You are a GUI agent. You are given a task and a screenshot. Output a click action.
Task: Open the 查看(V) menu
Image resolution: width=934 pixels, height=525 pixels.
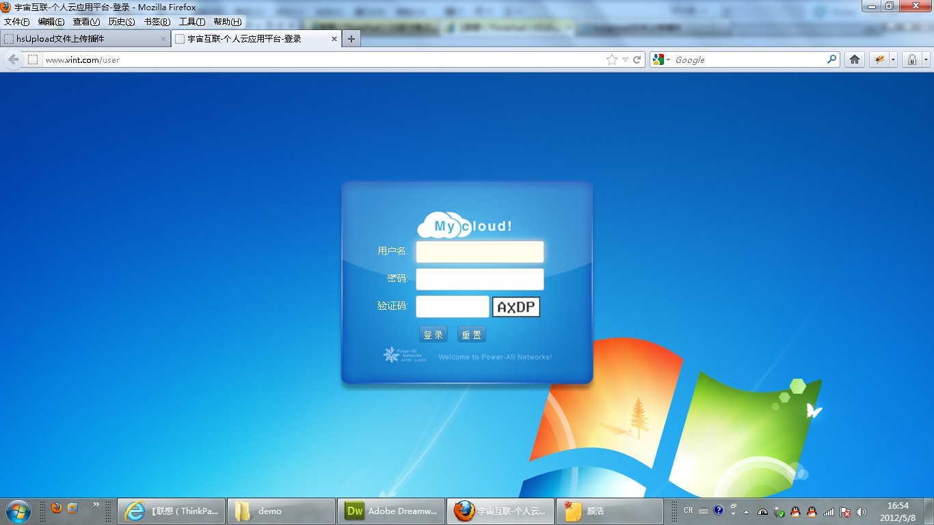click(x=86, y=22)
